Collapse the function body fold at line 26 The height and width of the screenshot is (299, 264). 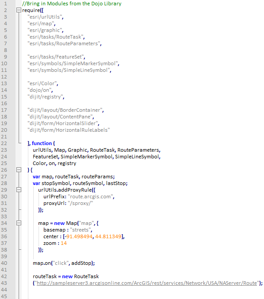[x=19, y=170]
